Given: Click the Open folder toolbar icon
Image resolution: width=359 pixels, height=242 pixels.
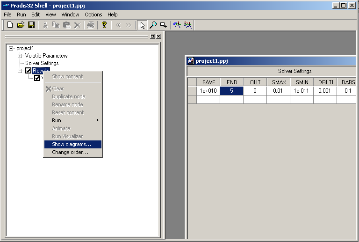Looking at the screenshot, I should click(21, 25).
